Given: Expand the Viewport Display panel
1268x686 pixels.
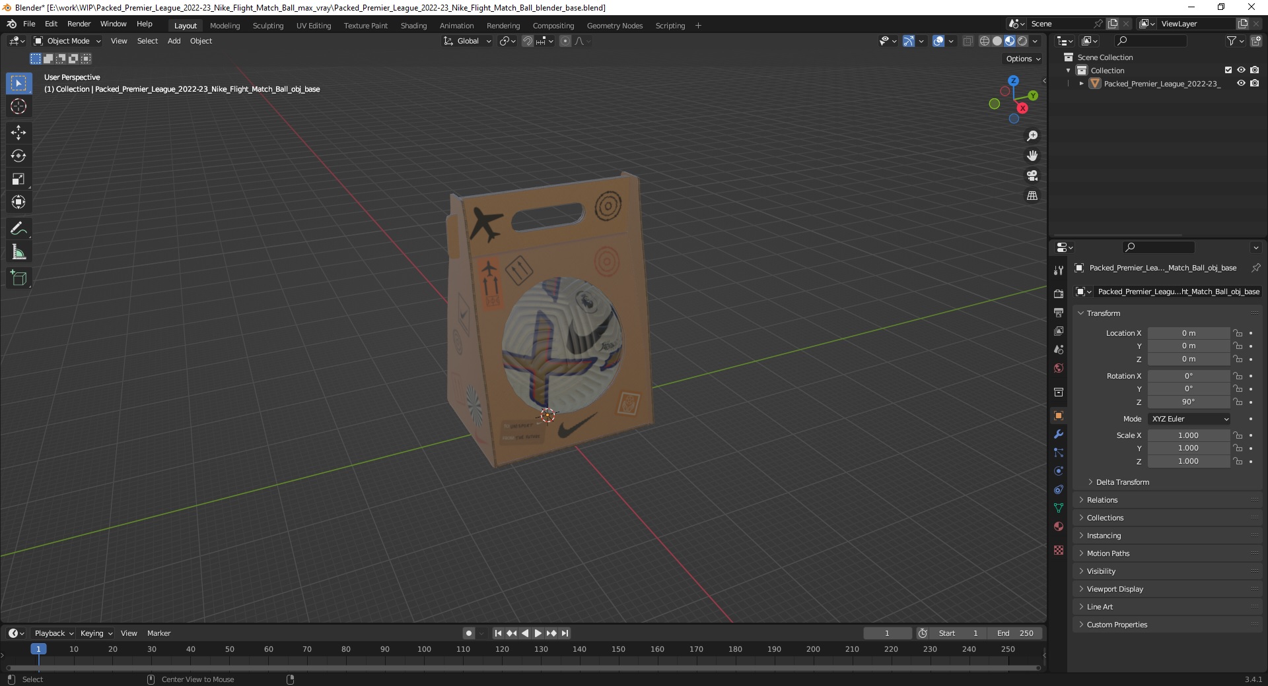Looking at the screenshot, I should point(1115,589).
